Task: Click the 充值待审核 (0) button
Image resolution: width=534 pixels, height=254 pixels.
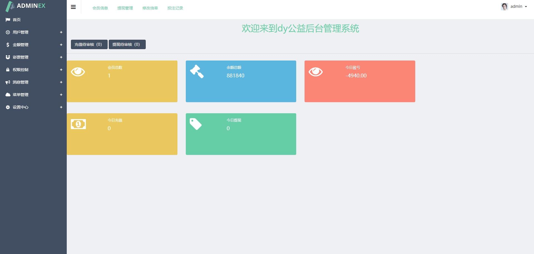Action: pos(89,44)
